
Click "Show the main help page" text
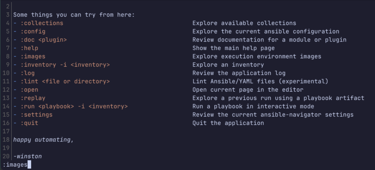coord(233,48)
